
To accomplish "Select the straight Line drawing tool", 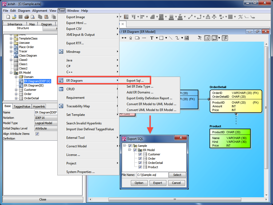I will 171,38.
